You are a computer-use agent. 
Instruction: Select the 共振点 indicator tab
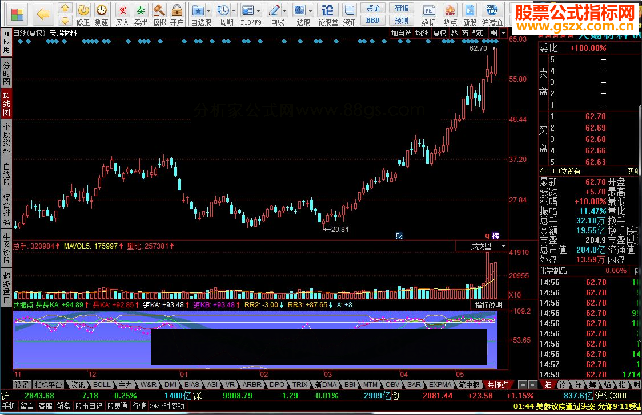point(497,385)
